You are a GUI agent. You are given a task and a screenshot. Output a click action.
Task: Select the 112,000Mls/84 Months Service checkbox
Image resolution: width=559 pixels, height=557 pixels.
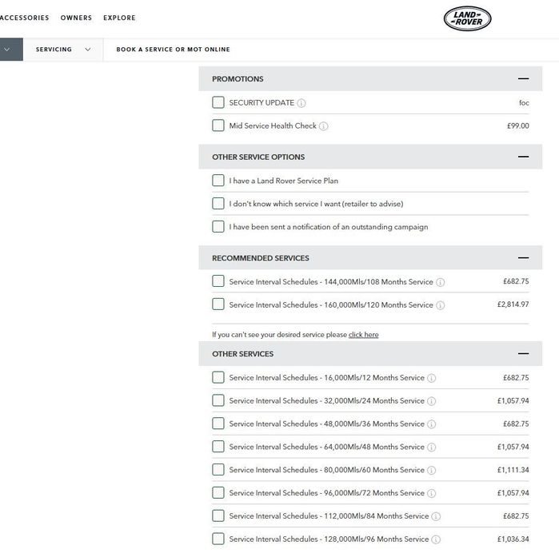[218, 515]
